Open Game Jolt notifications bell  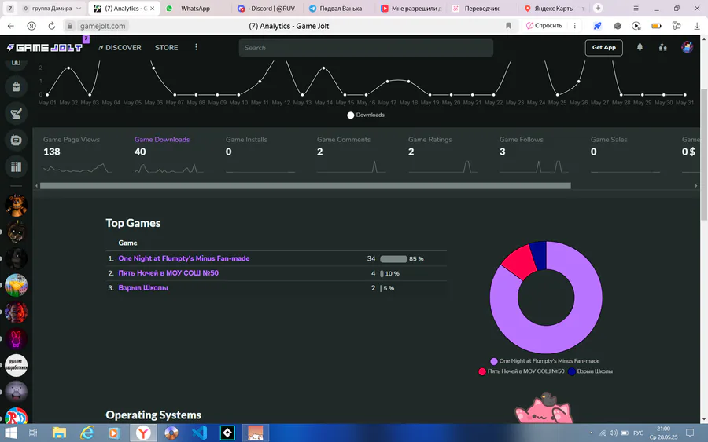coord(640,47)
